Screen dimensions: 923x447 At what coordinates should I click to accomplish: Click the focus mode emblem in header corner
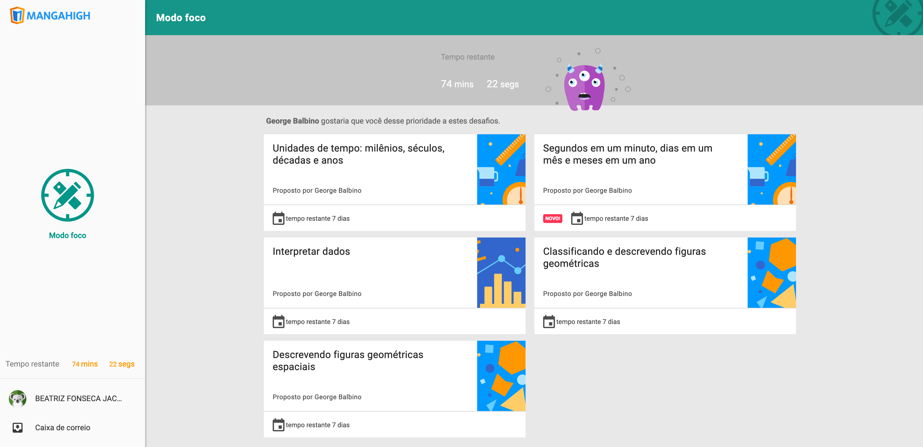(x=897, y=17)
